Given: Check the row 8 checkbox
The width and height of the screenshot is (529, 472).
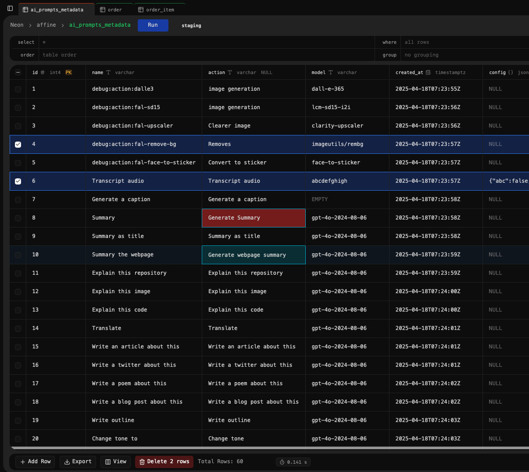Looking at the screenshot, I should pos(18,218).
